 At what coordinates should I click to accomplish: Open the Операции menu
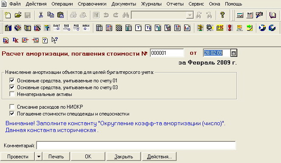[62, 4]
